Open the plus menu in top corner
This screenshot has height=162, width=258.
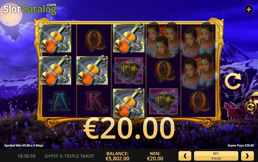click(249, 10)
